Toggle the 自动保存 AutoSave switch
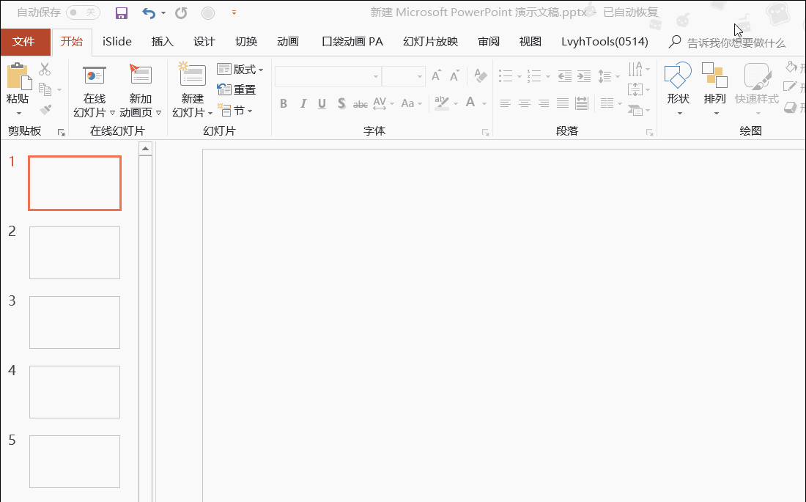Viewport: 806px width, 502px height. pos(83,12)
